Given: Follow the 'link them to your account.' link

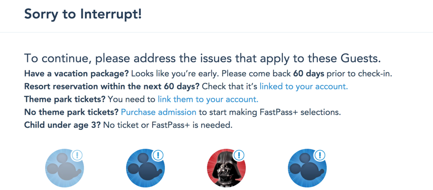Looking at the screenshot, I should (x=208, y=99).
